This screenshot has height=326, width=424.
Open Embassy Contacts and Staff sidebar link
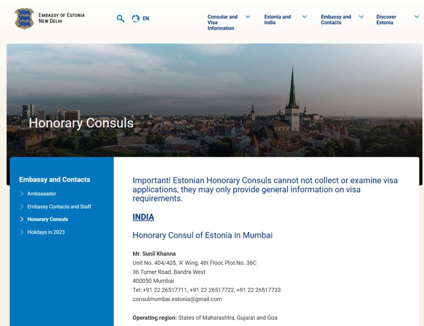pos(59,207)
